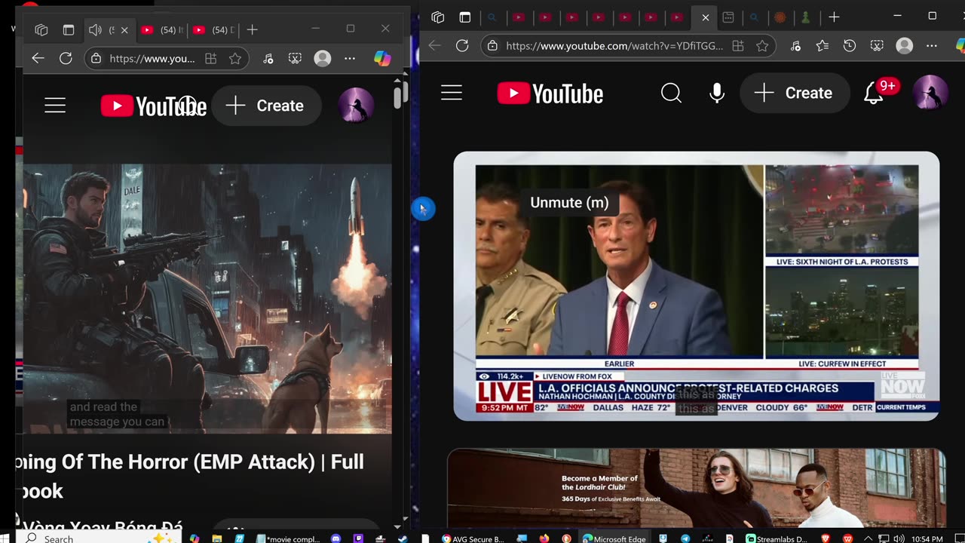Toggle vertical tabs in right Edge window
Screen dimensions: 965x543
pos(465,17)
